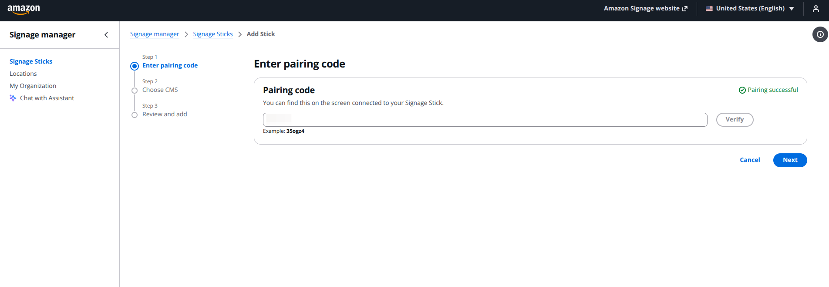This screenshot has width=829, height=287.
Task: Click the Verify button
Action: (735, 120)
